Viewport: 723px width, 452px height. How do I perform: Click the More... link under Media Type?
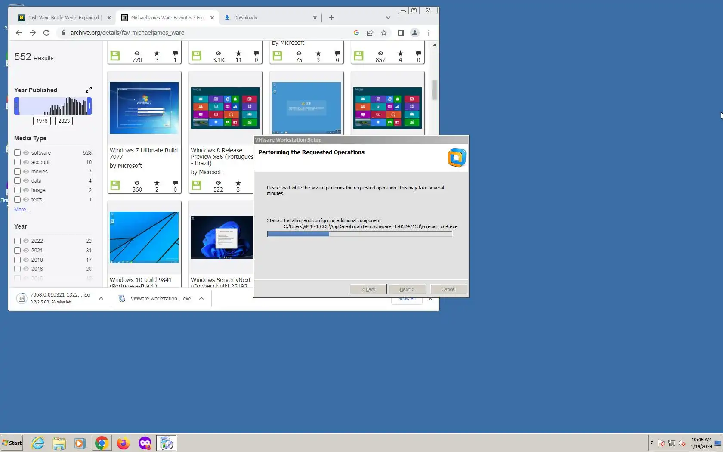coord(22,210)
